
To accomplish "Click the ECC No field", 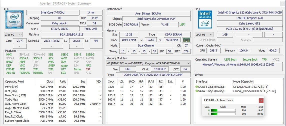I will (185, 69).
